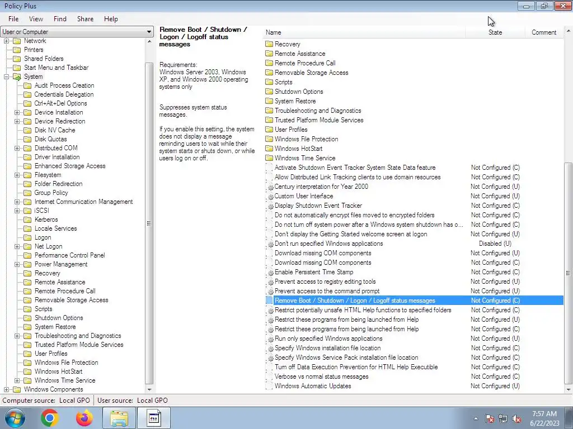Open the Help menu

coord(111,19)
